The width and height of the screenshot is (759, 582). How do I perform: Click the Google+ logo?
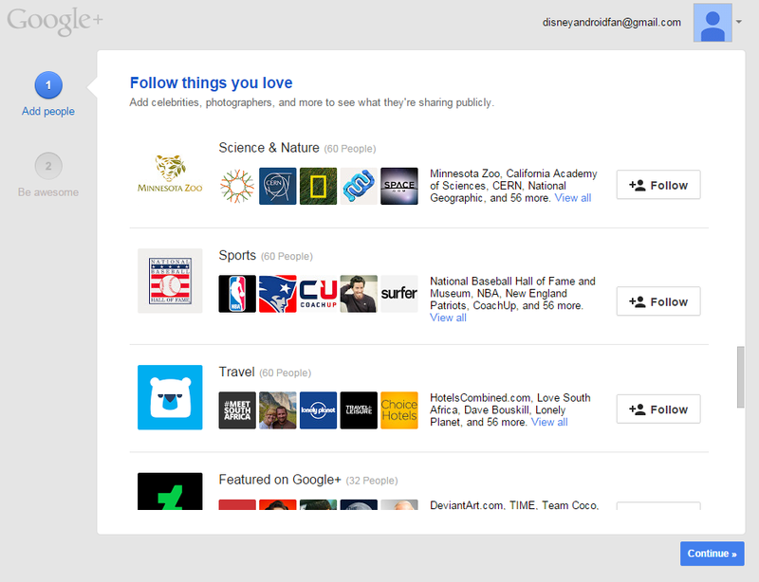coord(55,21)
